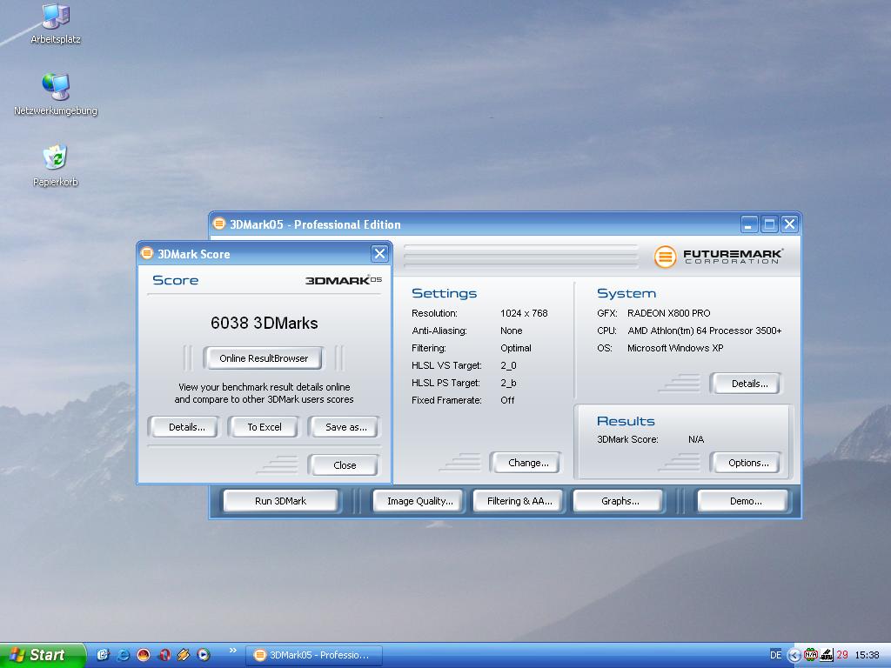Launch Internet Explorer from quick launch

pyautogui.click(x=123, y=655)
